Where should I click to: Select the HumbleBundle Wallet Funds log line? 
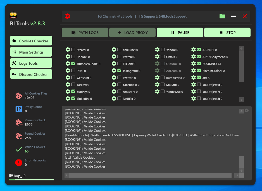click(x=152, y=135)
